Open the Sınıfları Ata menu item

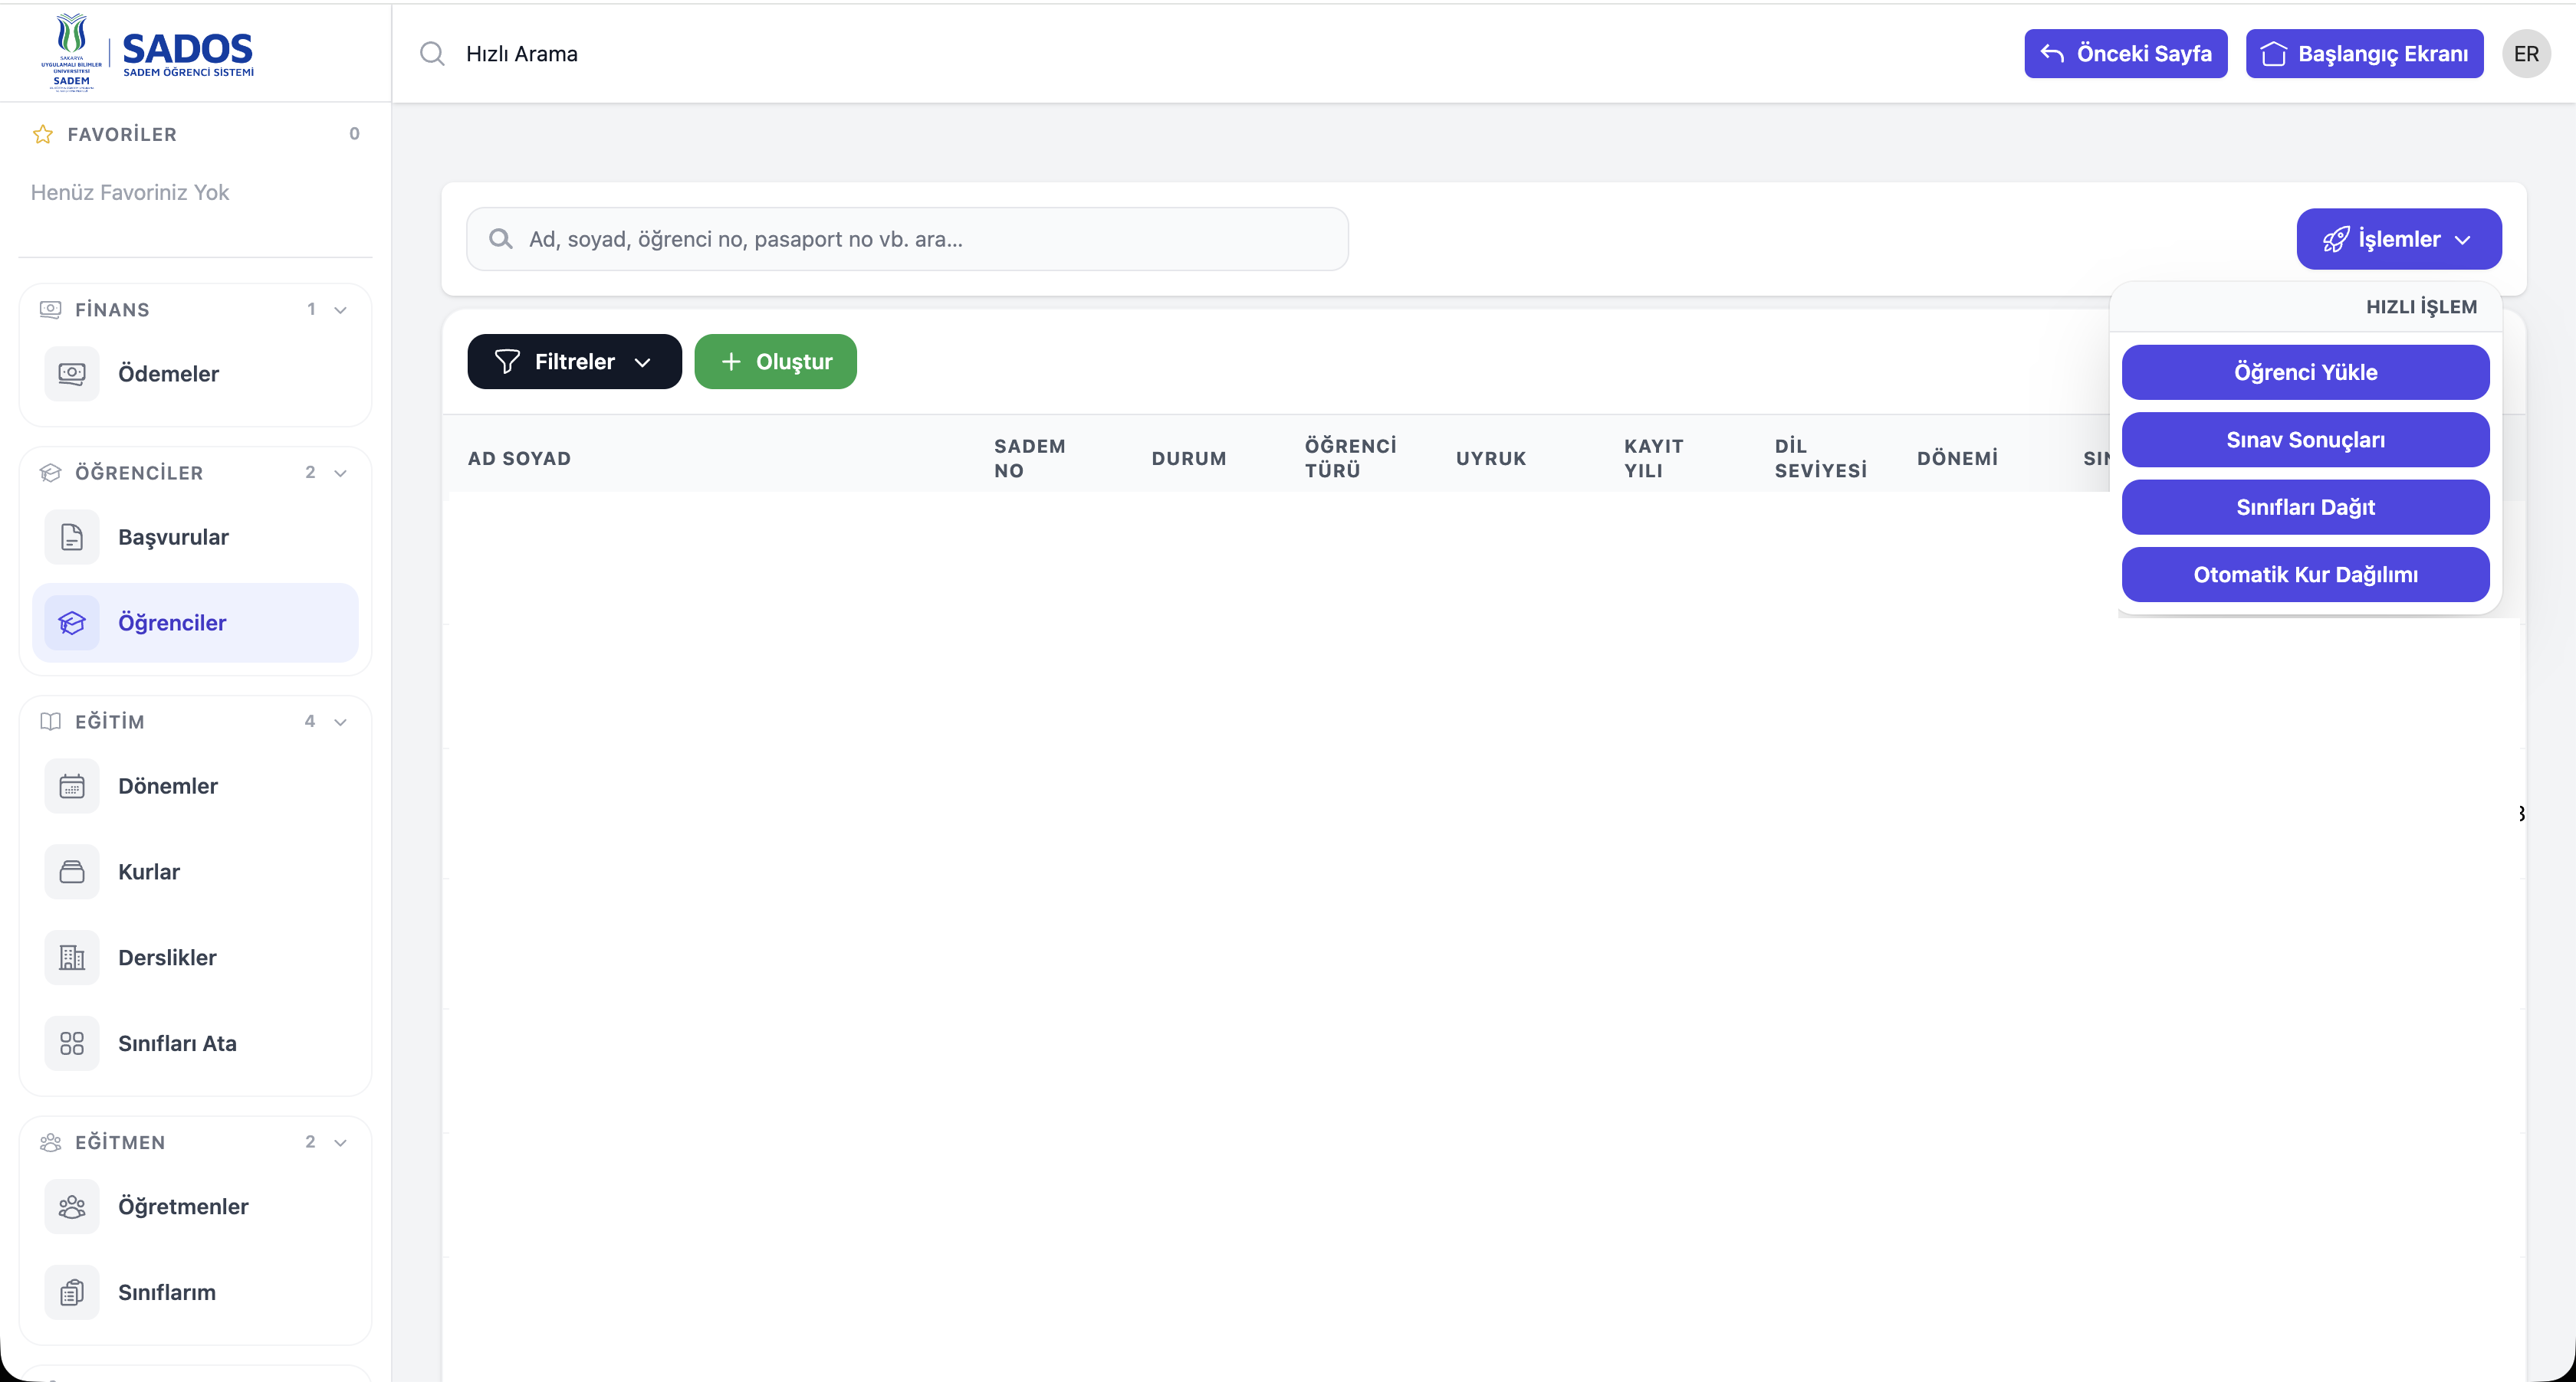click(x=195, y=1043)
